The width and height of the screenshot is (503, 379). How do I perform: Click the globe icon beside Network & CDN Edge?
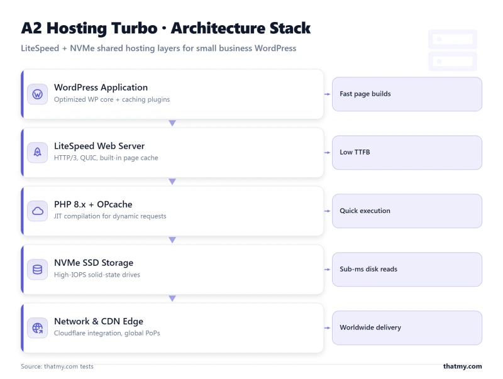point(38,328)
